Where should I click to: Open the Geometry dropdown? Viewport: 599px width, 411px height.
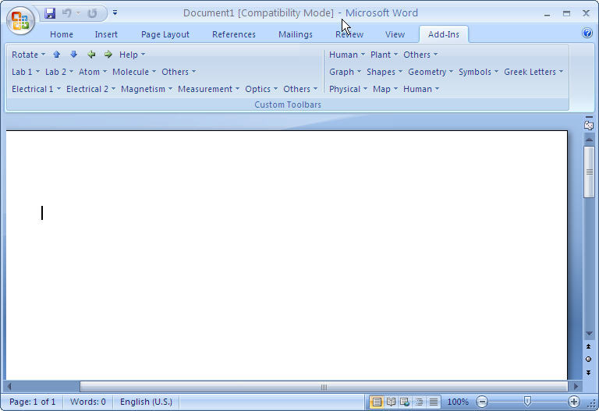point(431,72)
